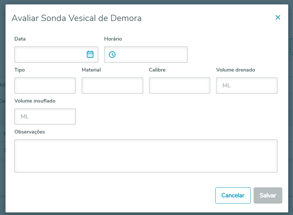Click the Volume drenado ML field
This screenshot has width=293, height=215.
(247, 86)
